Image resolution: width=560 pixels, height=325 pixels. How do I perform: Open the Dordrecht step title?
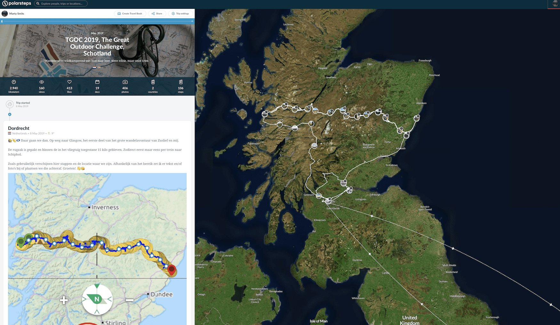(x=19, y=128)
